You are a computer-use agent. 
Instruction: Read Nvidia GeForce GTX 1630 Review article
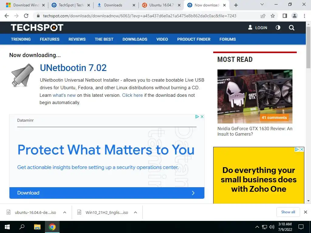click(x=255, y=131)
